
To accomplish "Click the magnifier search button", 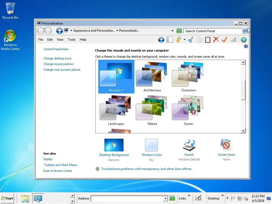I will (245, 31).
